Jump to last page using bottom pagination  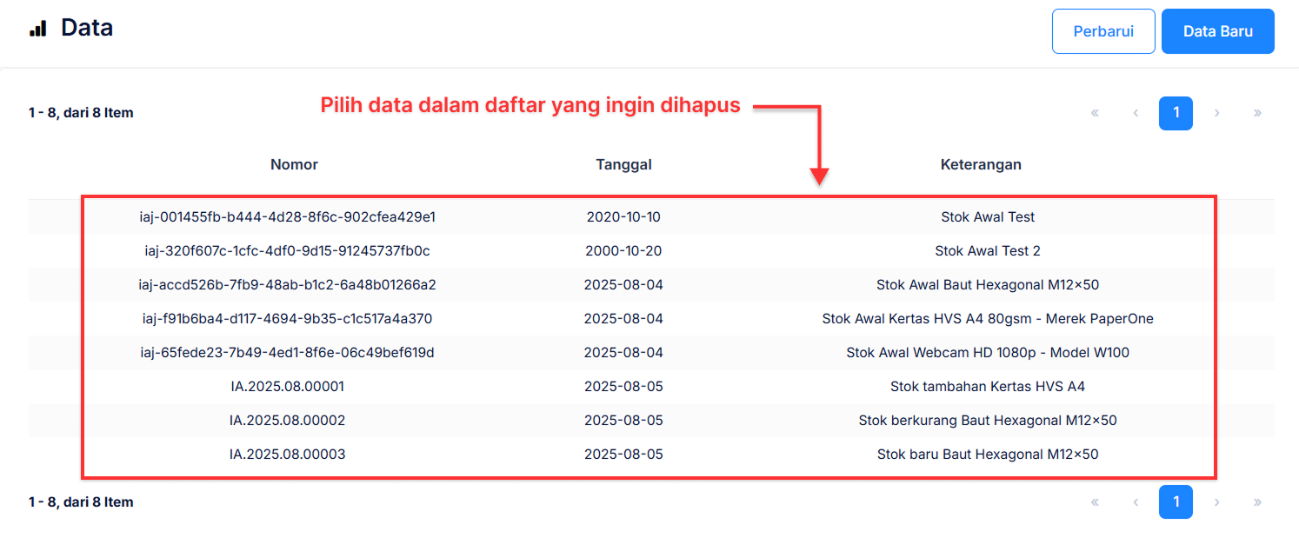click(1257, 501)
